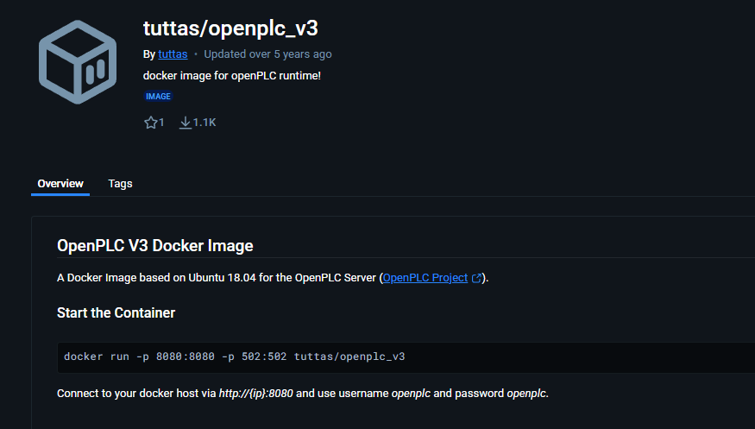The width and height of the screenshot is (755, 429).
Task: Click the external link icon after OpenPLC Project
Action: [476, 278]
